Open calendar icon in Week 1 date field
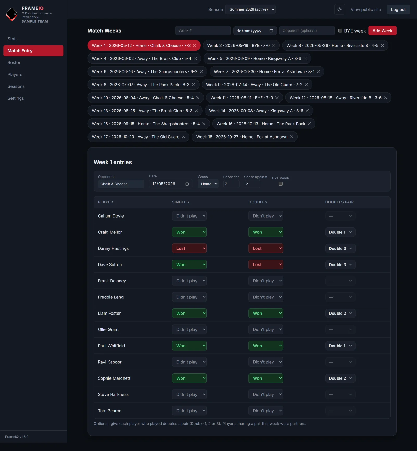This screenshot has width=417, height=451. click(187, 184)
